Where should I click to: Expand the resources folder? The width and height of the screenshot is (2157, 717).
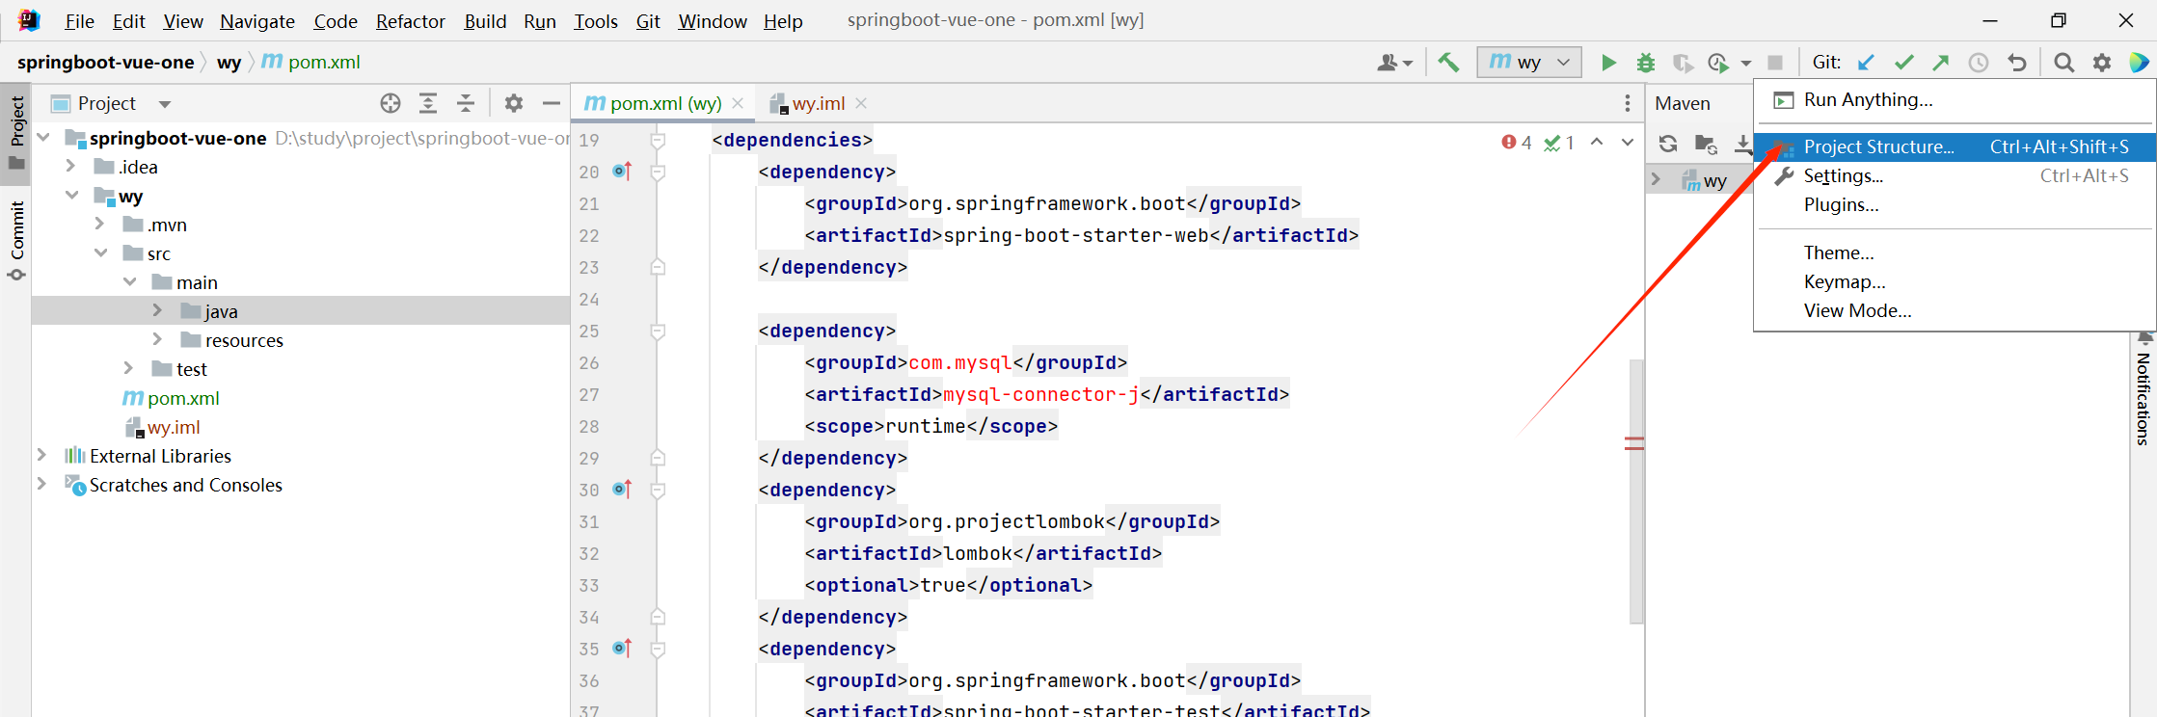(x=157, y=340)
